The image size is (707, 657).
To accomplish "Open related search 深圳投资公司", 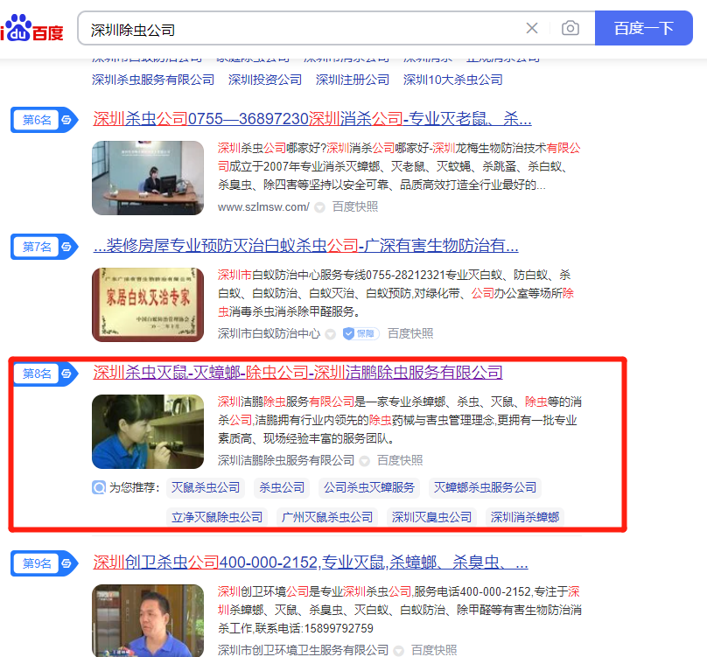I will pyautogui.click(x=265, y=80).
